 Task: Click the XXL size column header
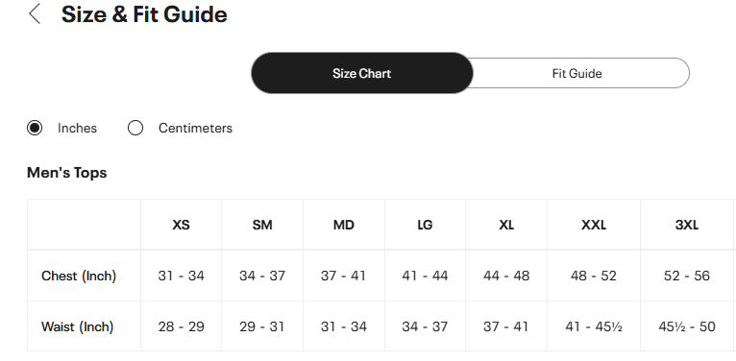click(594, 225)
